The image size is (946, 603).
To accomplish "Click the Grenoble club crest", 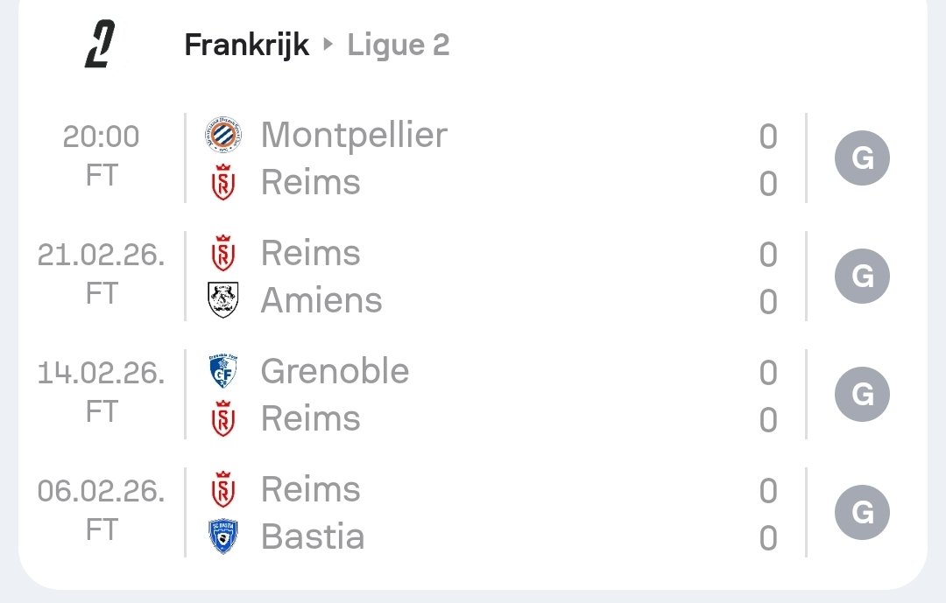I will [x=223, y=371].
